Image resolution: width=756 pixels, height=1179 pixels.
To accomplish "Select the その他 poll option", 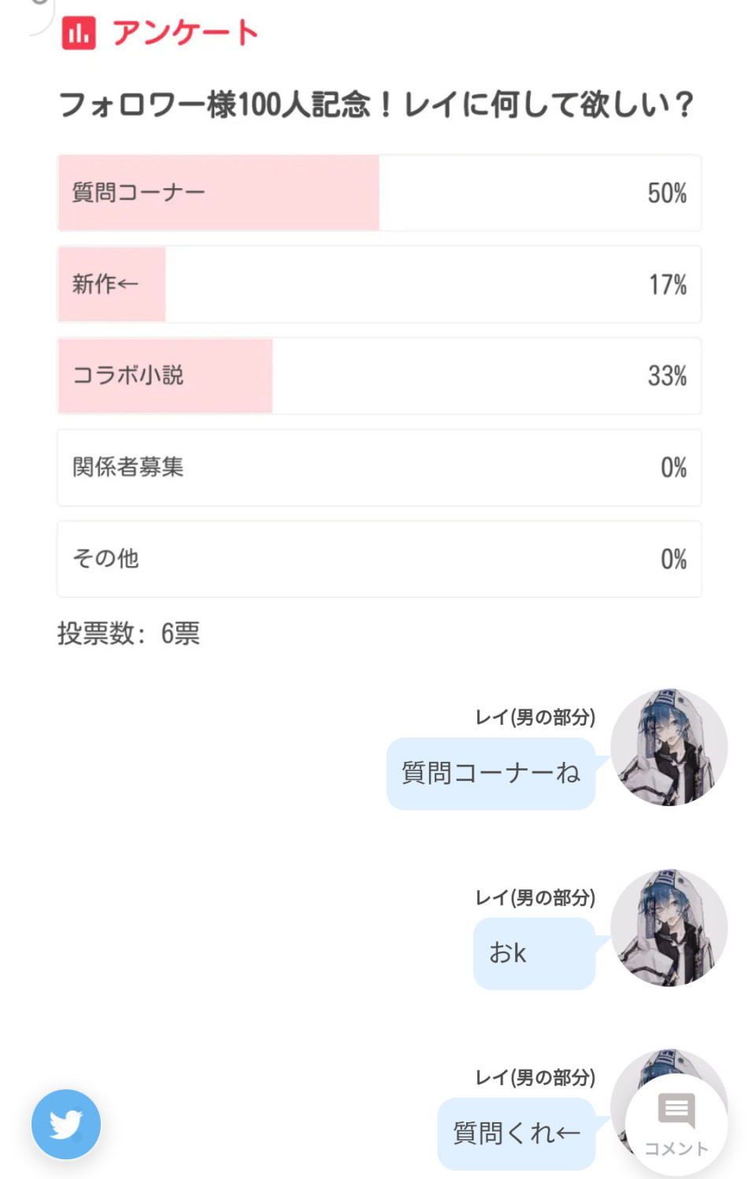I will tap(379, 559).
